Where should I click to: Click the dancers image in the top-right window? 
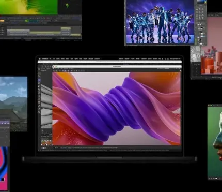click(x=160, y=22)
